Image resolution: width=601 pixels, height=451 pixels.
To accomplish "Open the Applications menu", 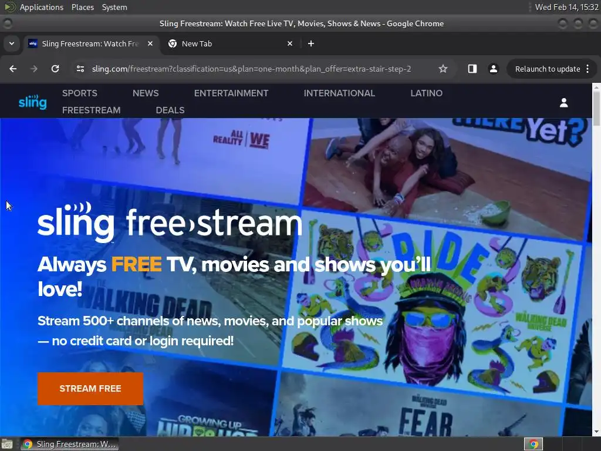I will [42, 7].
